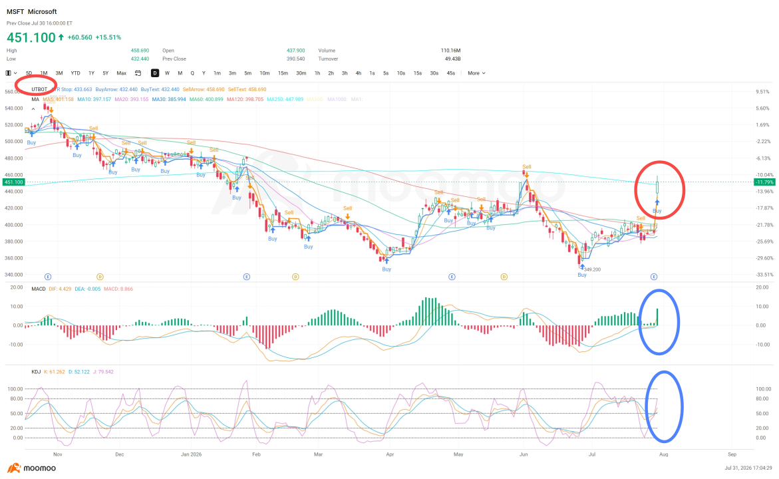Switch to the 10m interval
Image resolution: width=779 pixels, height=479 pixels.
click(264, 73)
